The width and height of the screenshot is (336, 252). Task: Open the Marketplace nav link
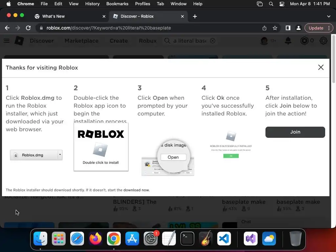click(x=81, y=41)
